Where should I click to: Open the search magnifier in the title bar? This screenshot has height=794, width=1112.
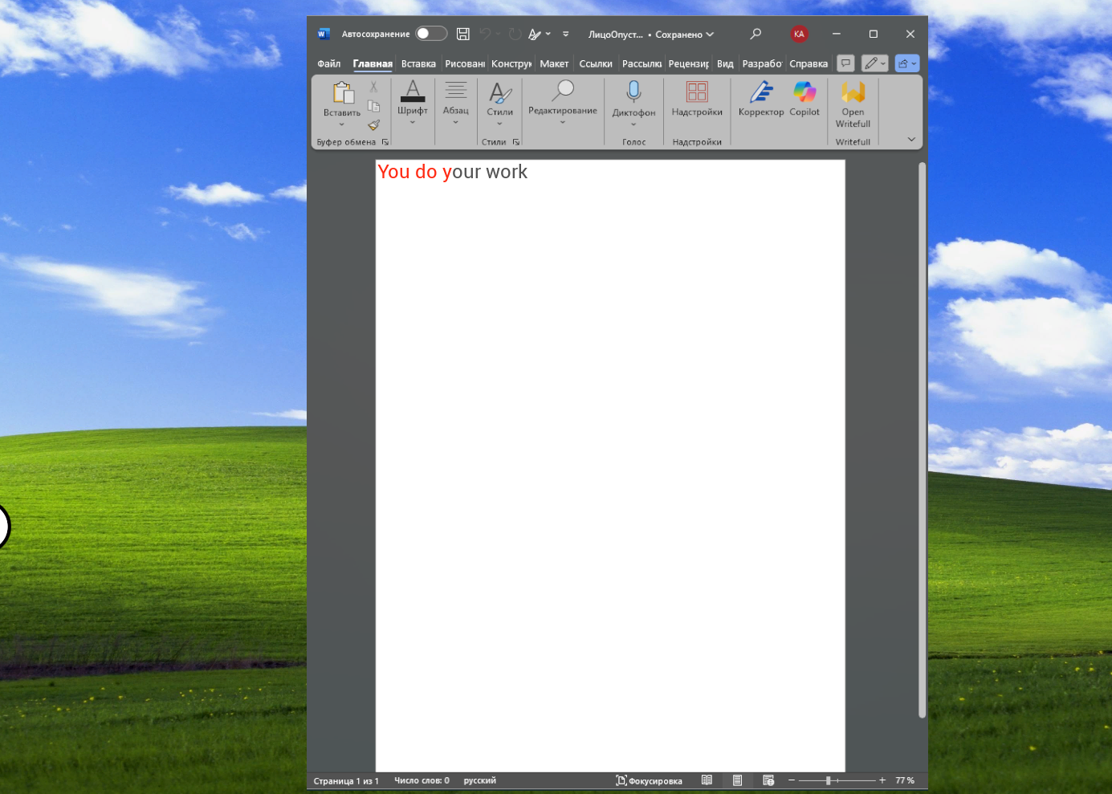[x=756, y=34]
